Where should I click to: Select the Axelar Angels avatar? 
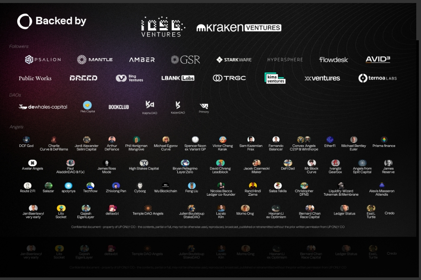pyautogui.click(x=33, y=163)
